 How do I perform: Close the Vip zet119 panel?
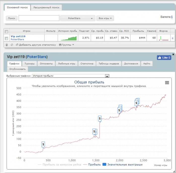click(x=173, y=54)
